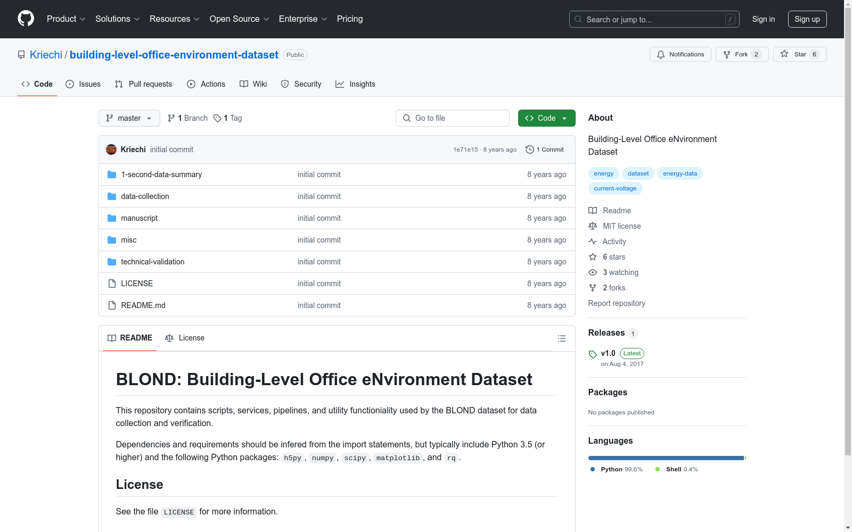Click the Kriechi avatar in commit row
The image size is (852, 532).
(x=111, y=149)
